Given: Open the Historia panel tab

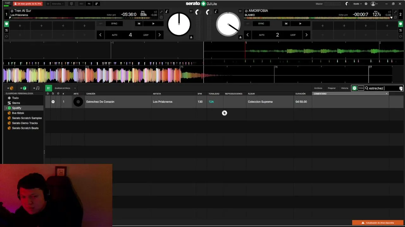Looking at the screenshot, I should pyautogui.click(x=345, y=88).
